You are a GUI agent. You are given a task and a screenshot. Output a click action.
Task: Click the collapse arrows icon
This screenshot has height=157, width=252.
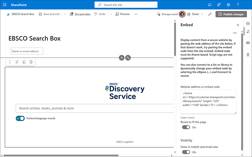(x=210, y=14)
